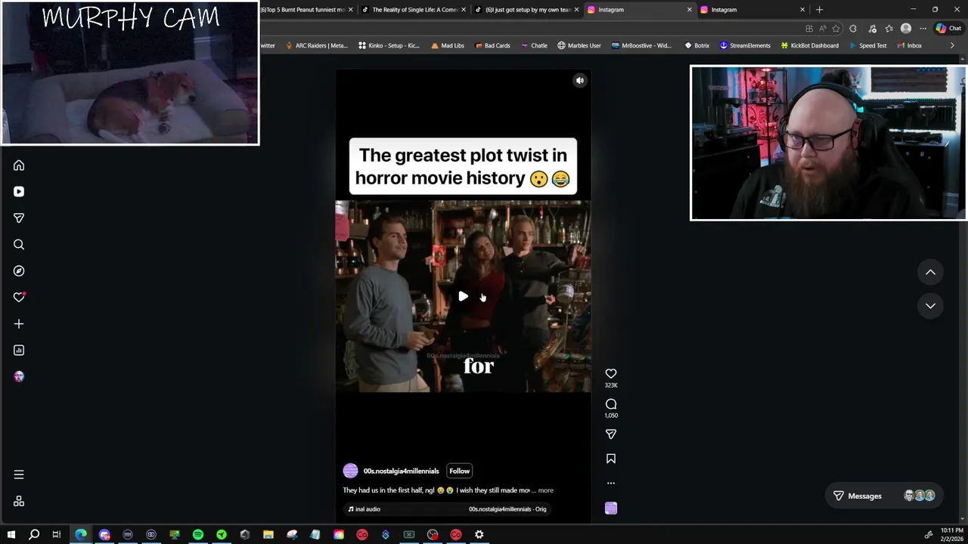Like the reel with the heart icon
Viewport: 968px width, 544px height.
click(x=611, y=373)
